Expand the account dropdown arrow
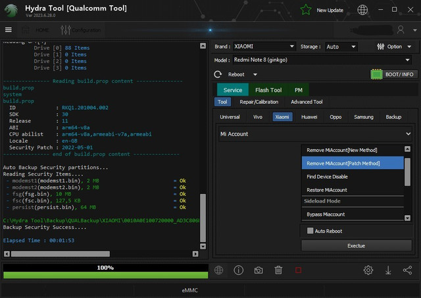 click(x=414, y=30)
